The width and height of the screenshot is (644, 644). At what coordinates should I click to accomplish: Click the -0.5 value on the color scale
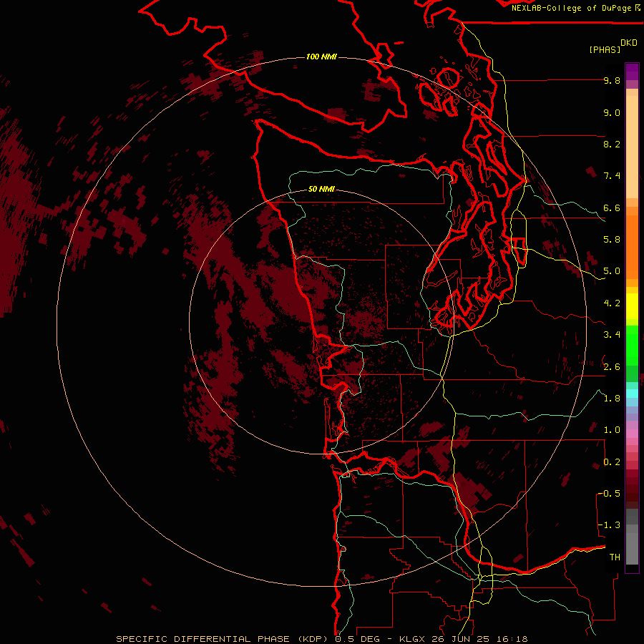(610, 494)
